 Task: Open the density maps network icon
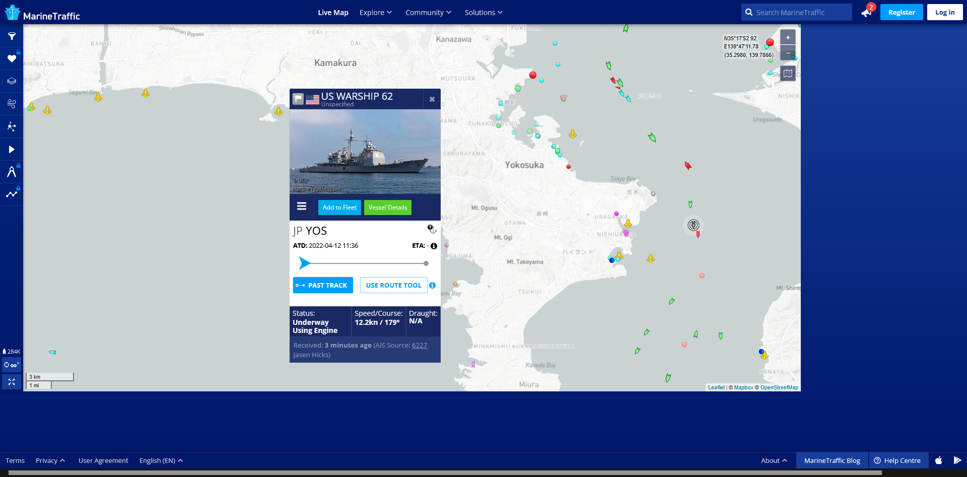pos(12,126)
